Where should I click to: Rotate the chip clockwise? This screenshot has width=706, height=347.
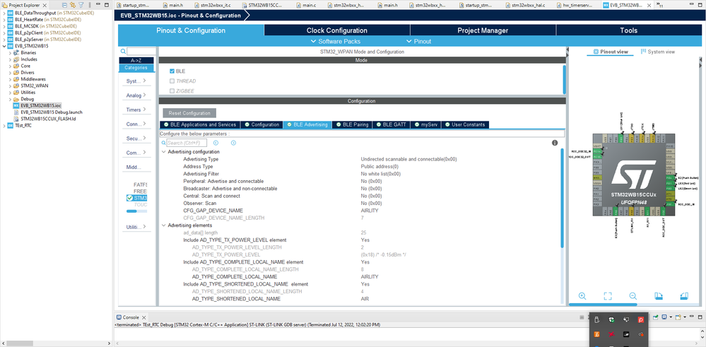(x=658, y=295)
